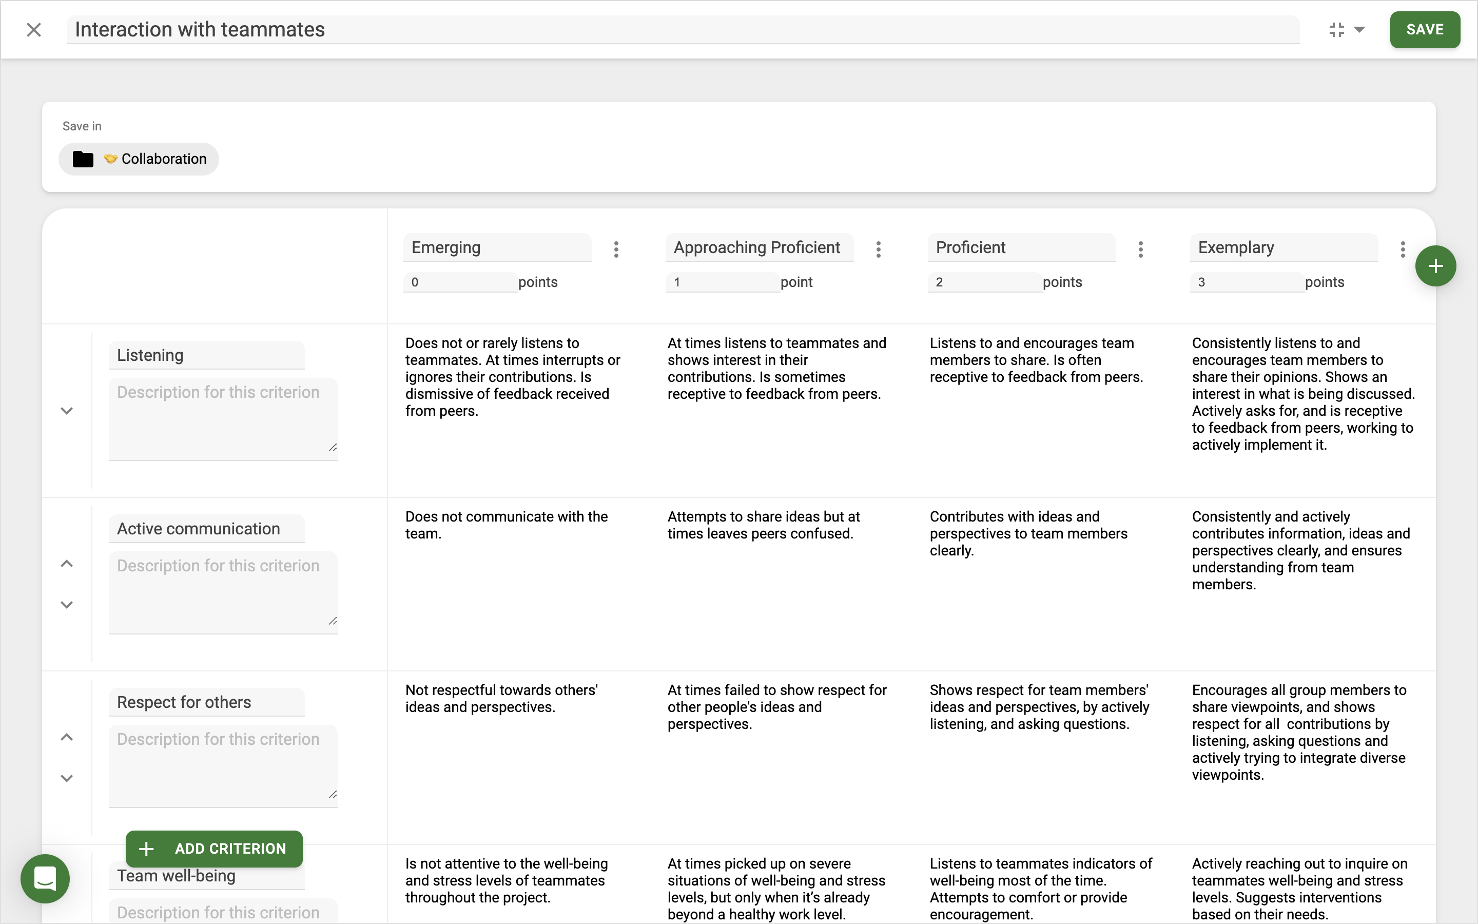Move the Listening criterion down

tap(67, 411)
